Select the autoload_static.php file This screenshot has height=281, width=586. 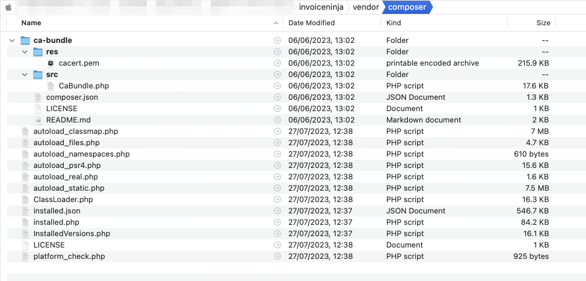click(x=69, y=188)
